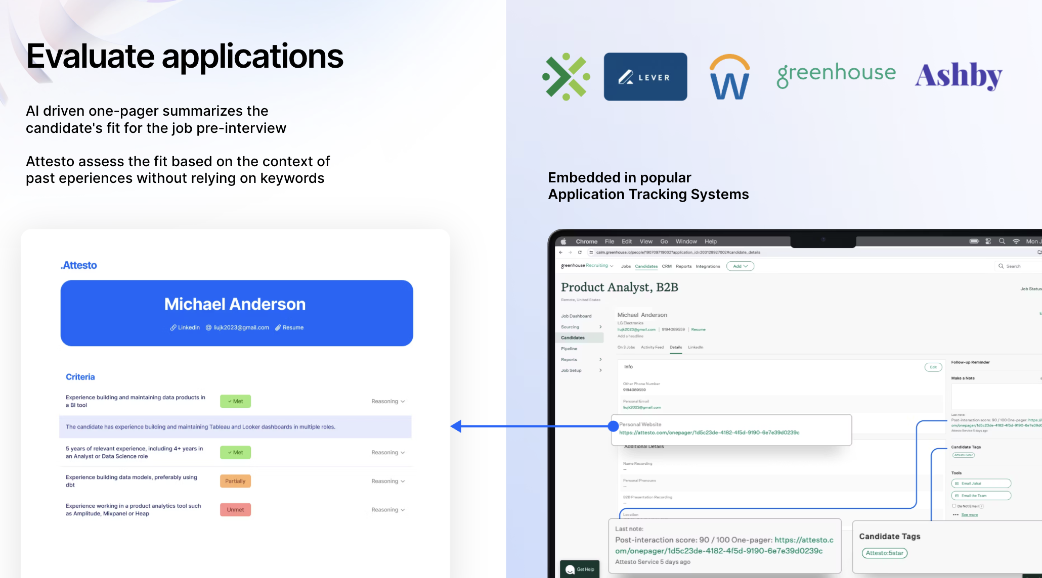1042x578 pixels.
Task: Click into the Make a Note field
Action: click(x=995, y=397)
